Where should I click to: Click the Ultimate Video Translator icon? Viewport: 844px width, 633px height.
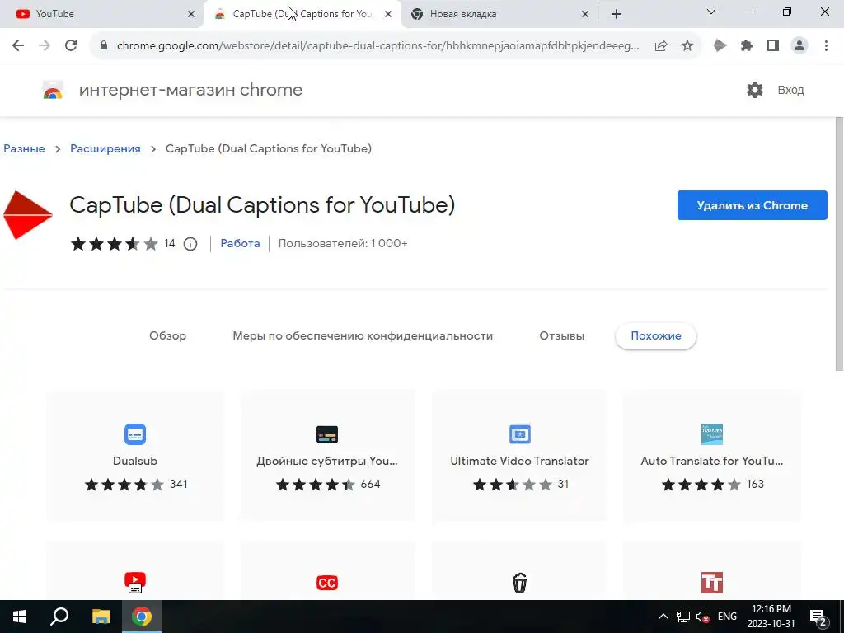[519, 434]
